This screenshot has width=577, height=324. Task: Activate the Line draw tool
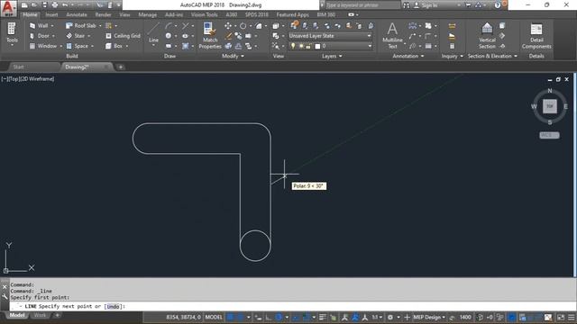click(154, 33)
